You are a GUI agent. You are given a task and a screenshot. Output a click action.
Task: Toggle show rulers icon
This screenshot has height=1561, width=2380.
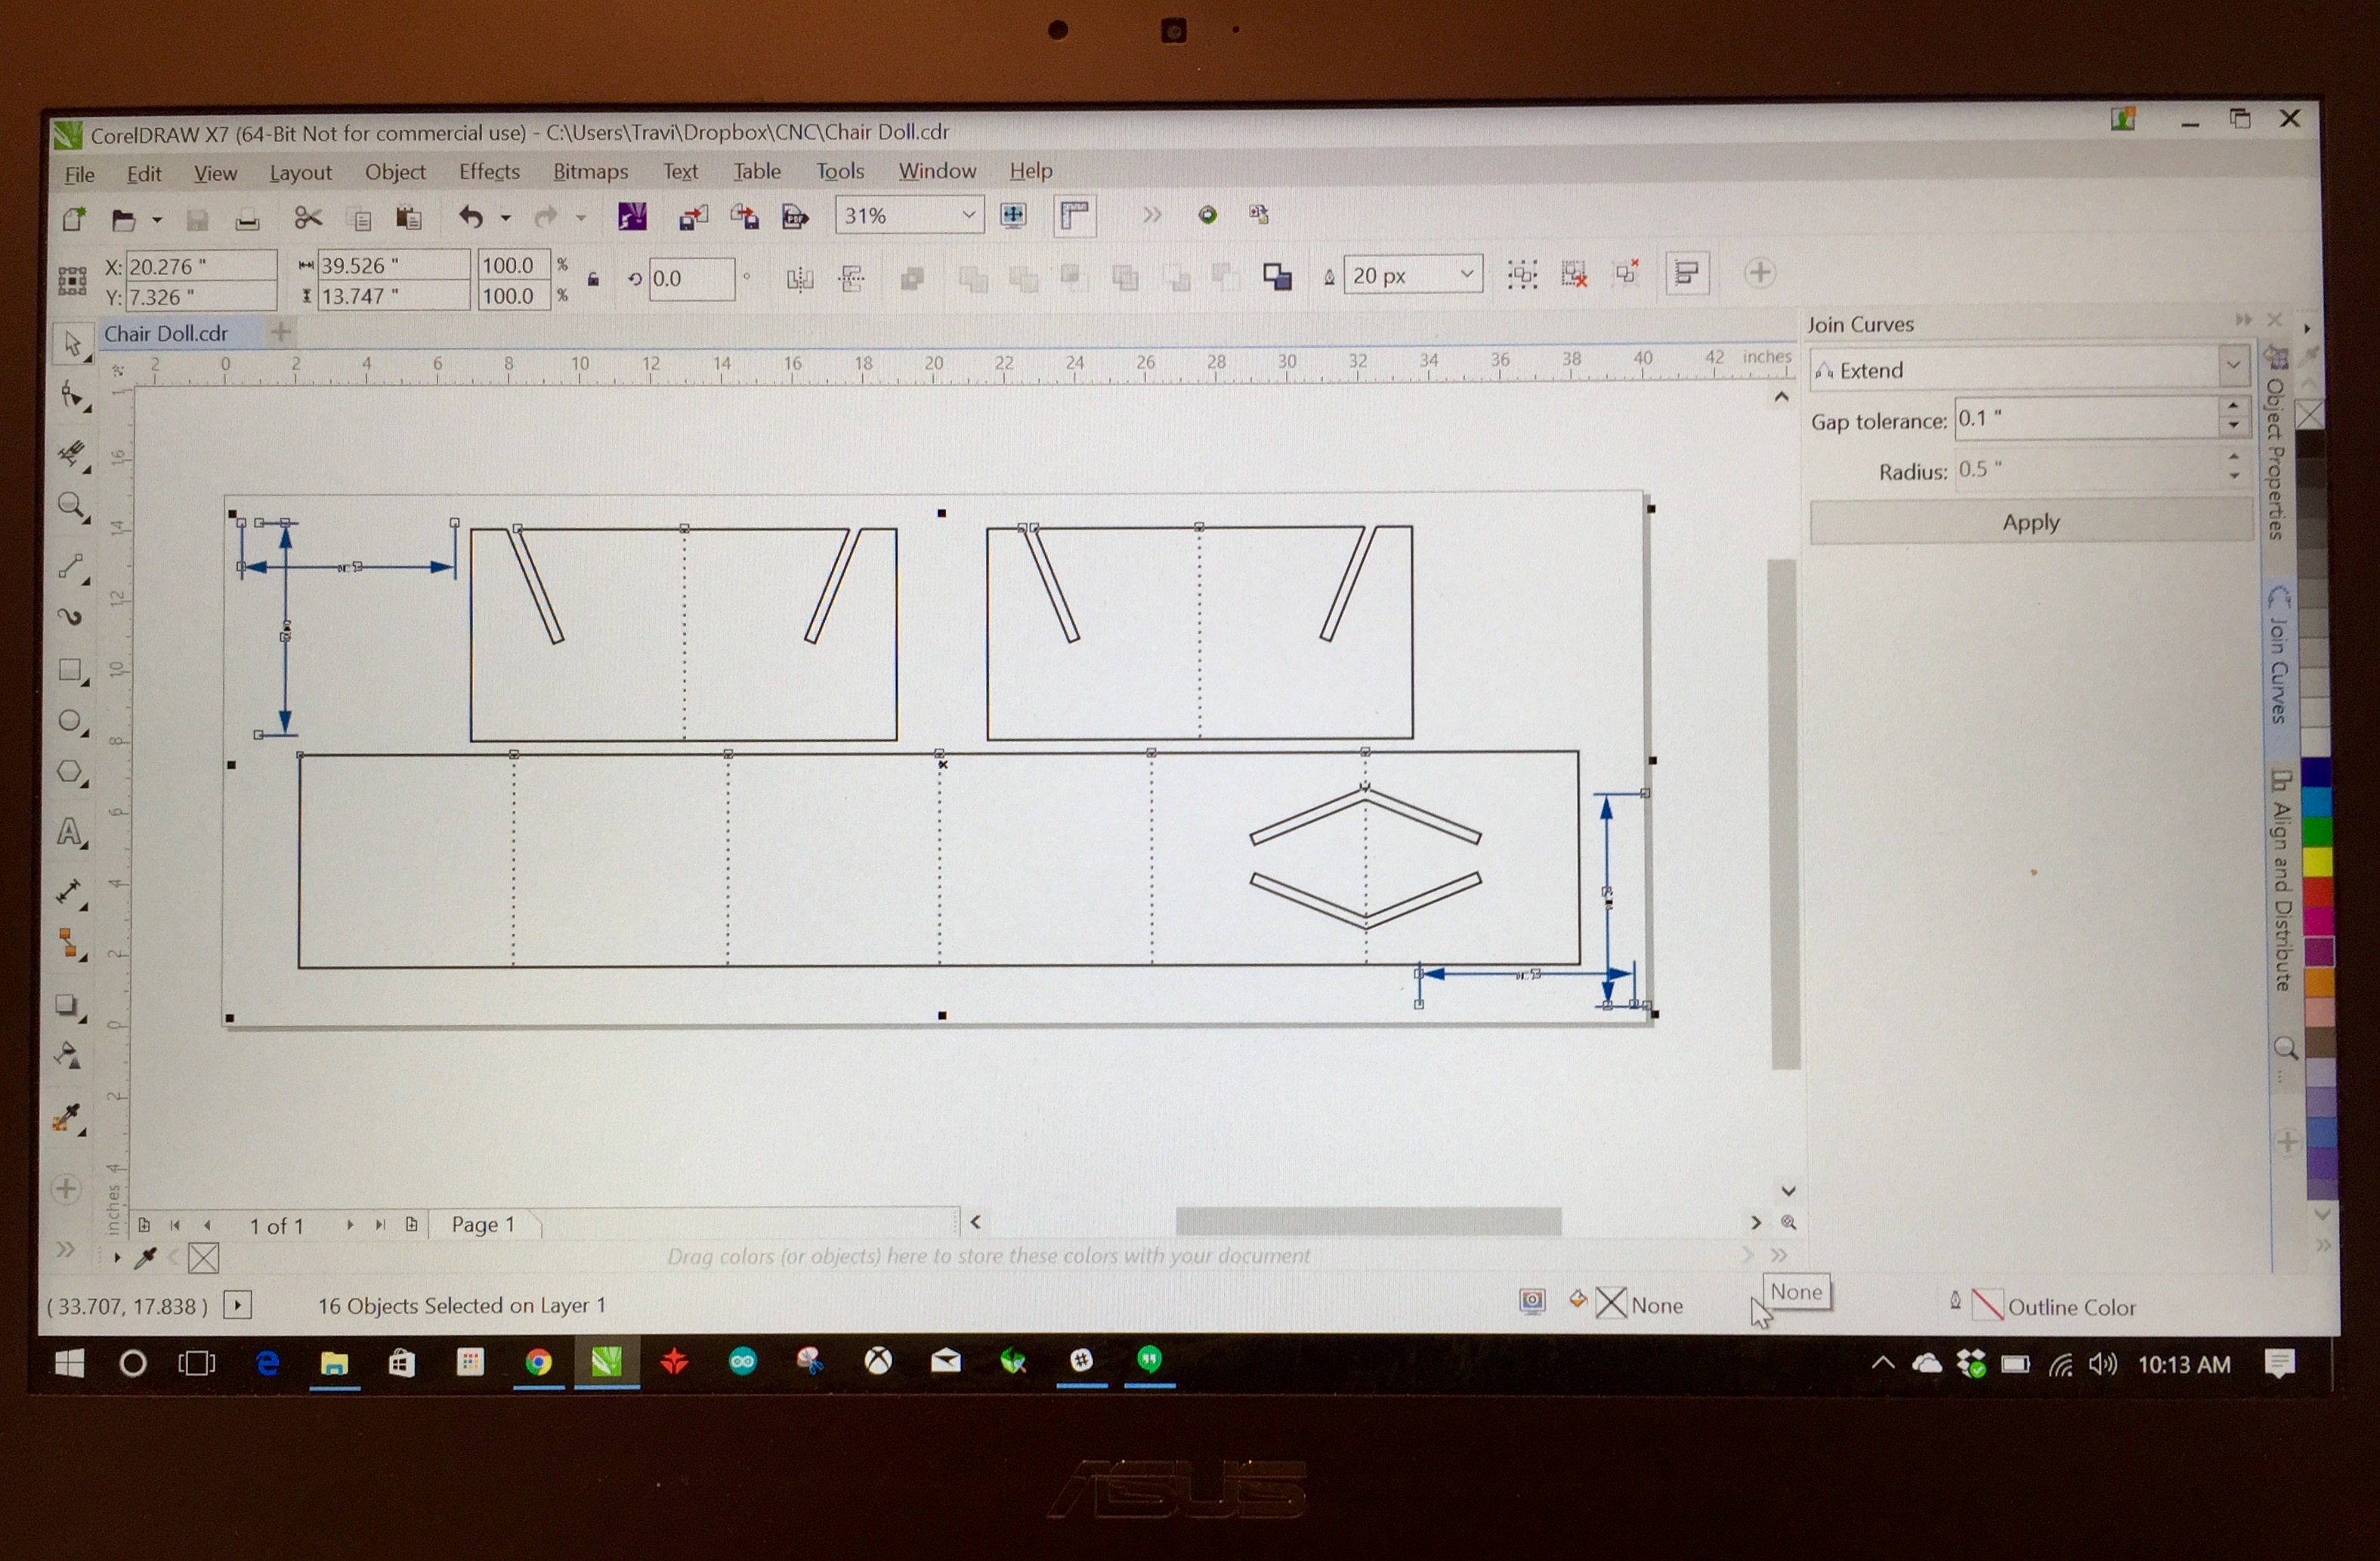click(x=1075, y=215)
